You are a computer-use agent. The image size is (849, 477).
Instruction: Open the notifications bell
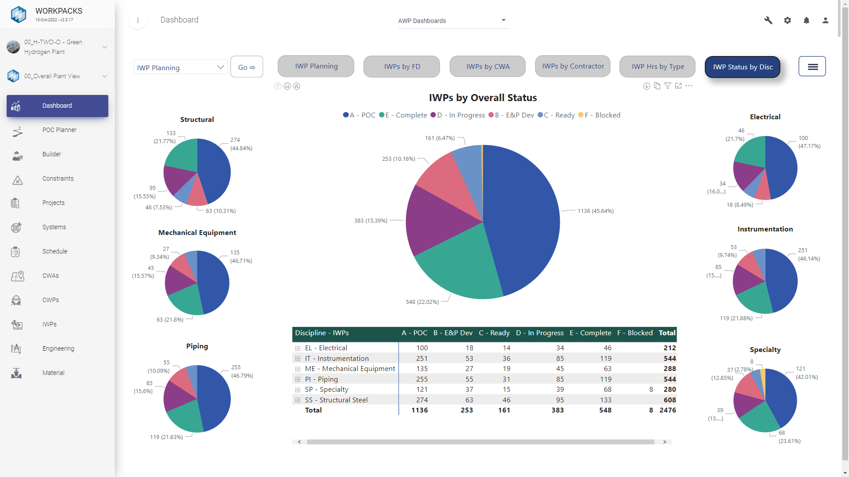(x=806, y=20)
